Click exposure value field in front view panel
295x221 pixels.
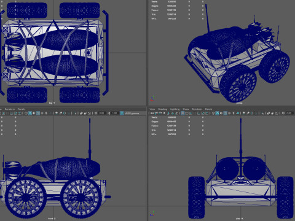103,113
